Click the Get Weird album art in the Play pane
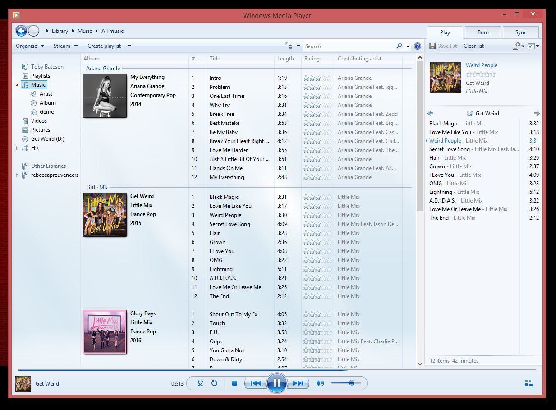This screenshot has width=556, height=410. point(445,77)
